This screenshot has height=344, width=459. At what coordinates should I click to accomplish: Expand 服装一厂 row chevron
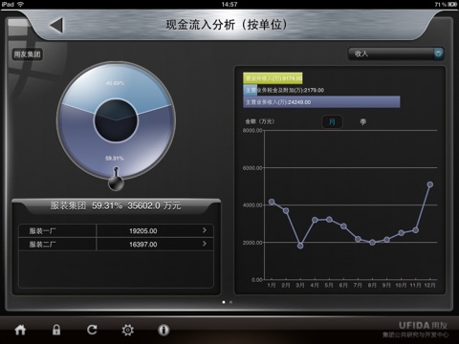tap(205, 230)
